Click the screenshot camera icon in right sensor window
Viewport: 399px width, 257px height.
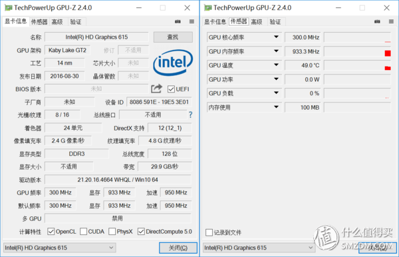(x=377, y=22)
